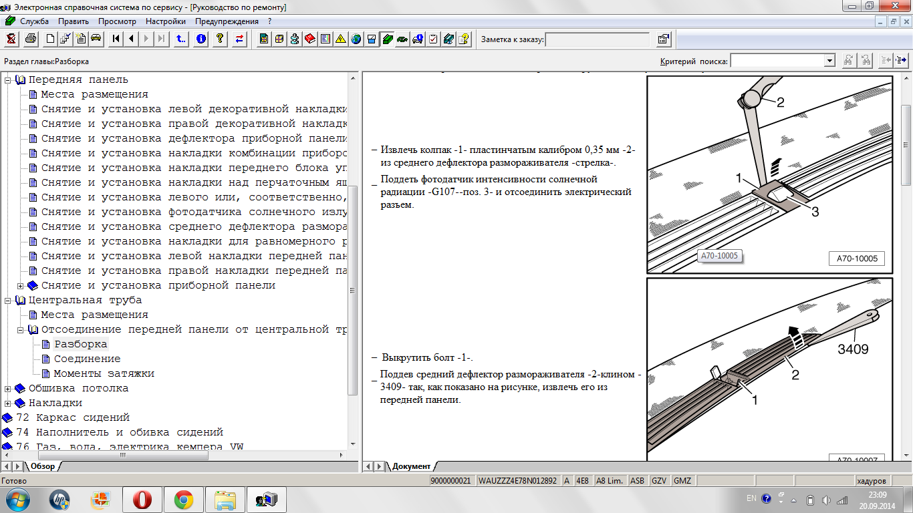
Task: Expand the Обшивка потолка tree node
Action: click(8, 388)
